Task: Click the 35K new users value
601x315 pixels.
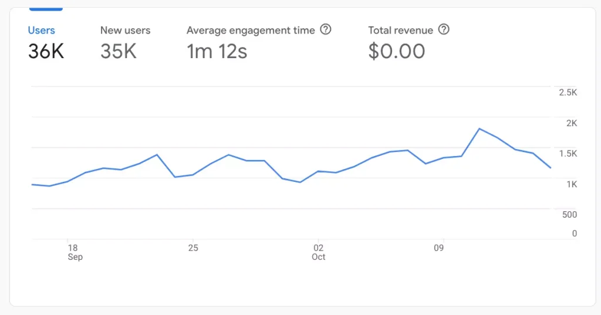Action: pyautogui.click(x=119, y=52)
